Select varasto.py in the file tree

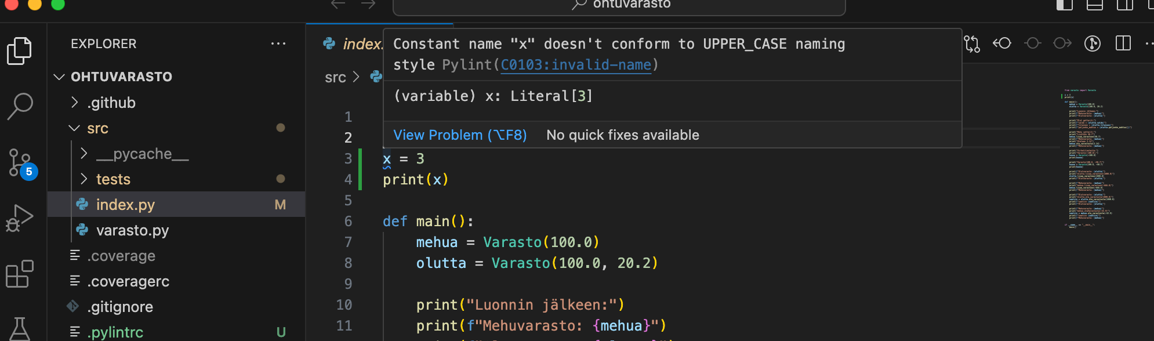click(x=132, y=230)
